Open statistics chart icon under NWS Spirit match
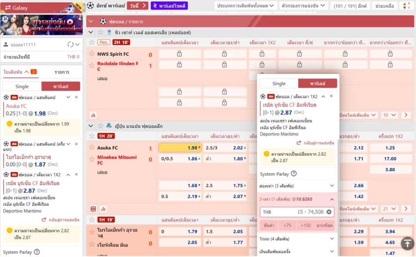 [93, 115]
